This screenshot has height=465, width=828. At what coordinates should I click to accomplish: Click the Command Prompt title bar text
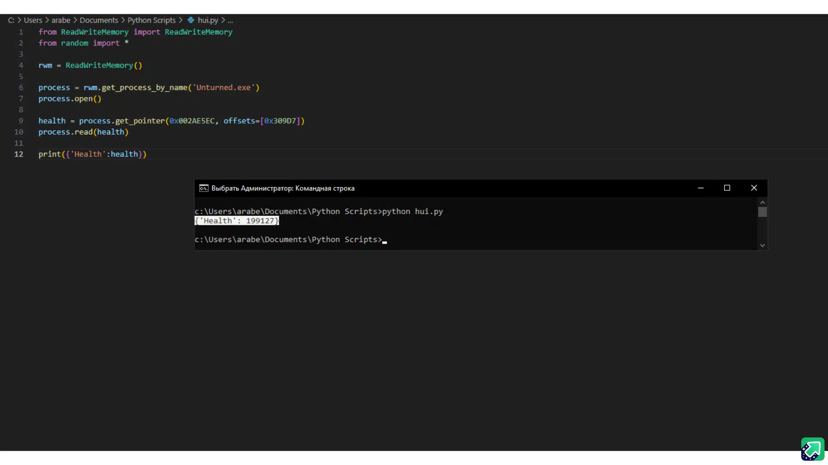point(283,188)
